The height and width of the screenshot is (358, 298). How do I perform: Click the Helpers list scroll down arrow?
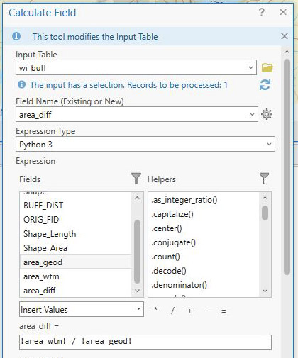(x=265, y=291)
